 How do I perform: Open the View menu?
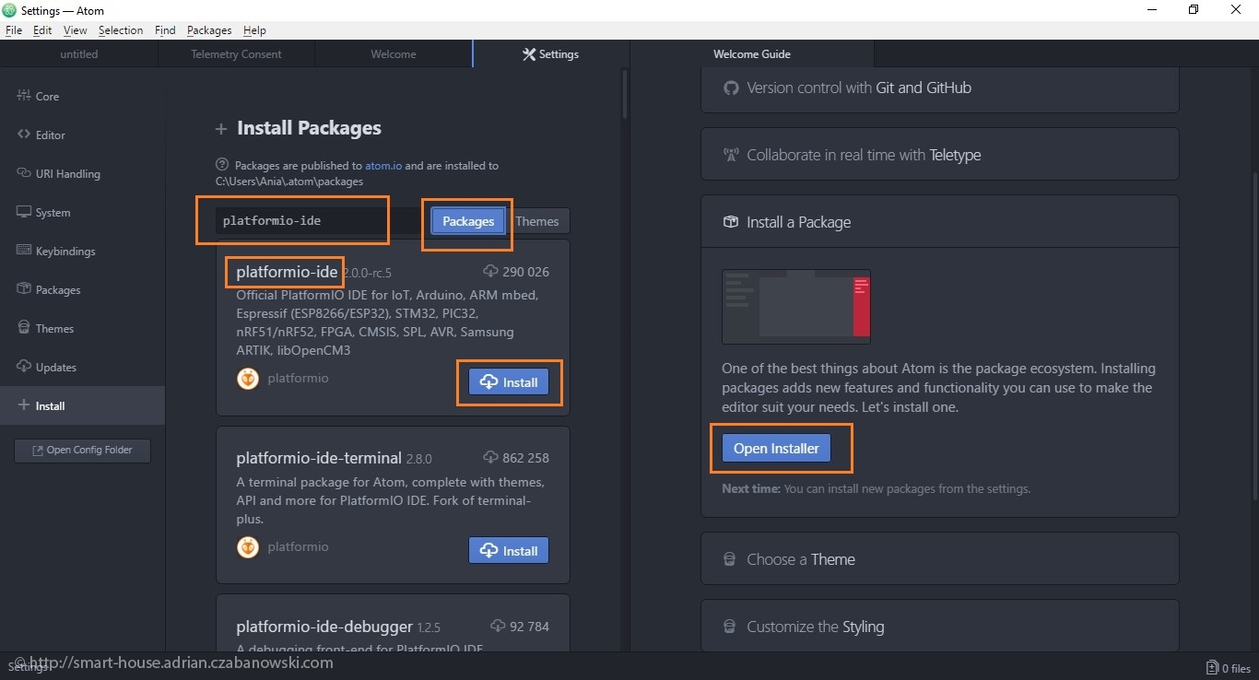click(76, 29)
